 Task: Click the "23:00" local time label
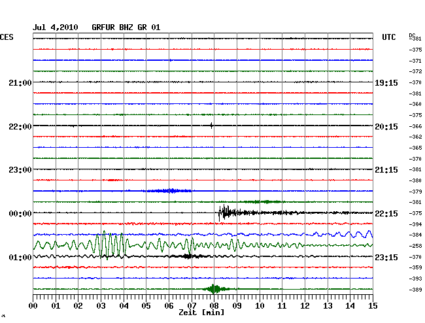[20, 170]
